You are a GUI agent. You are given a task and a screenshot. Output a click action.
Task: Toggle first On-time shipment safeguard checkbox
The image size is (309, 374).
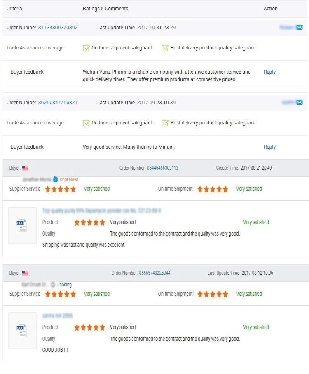pos(86,48)
